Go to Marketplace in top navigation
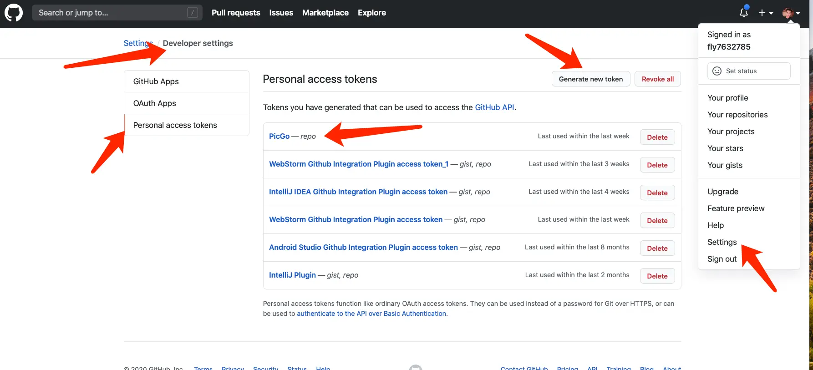 (x=325, y=13)
